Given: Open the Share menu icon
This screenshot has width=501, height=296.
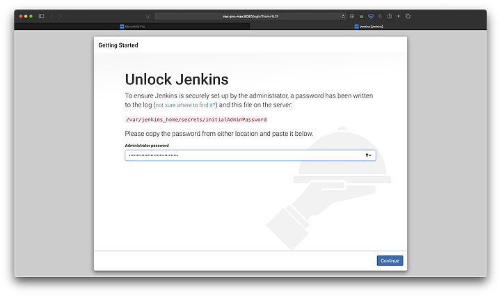Looking at the screenshot, I should point(390,16).
